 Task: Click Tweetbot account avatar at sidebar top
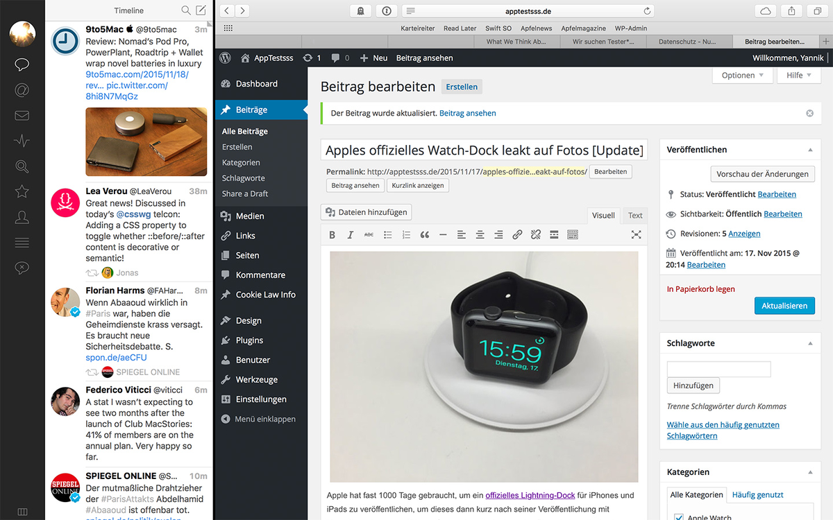point(22,33)
